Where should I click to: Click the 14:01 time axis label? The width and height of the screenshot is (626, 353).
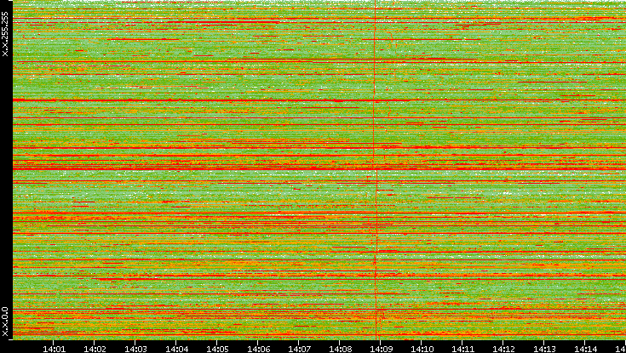(x=54, y=349)
